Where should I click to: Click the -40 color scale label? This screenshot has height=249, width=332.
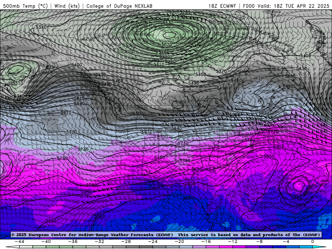pyautogui.click(x=46, y=242)
